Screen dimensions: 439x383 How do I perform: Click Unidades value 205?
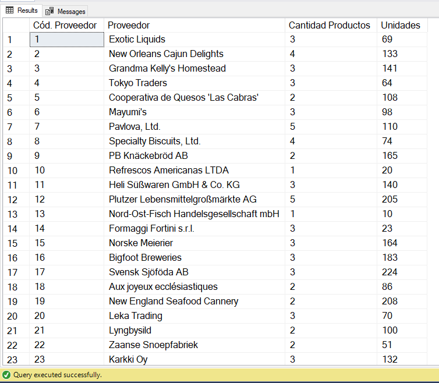click(x=402, y=200)
